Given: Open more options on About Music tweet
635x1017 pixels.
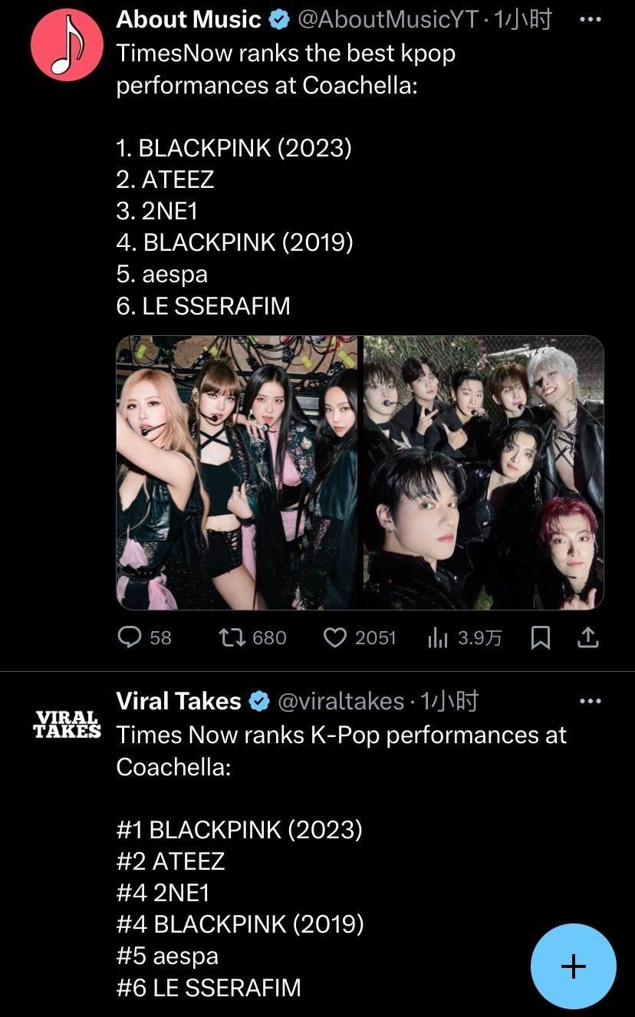Looking at the screenshot, I should 589,19.
